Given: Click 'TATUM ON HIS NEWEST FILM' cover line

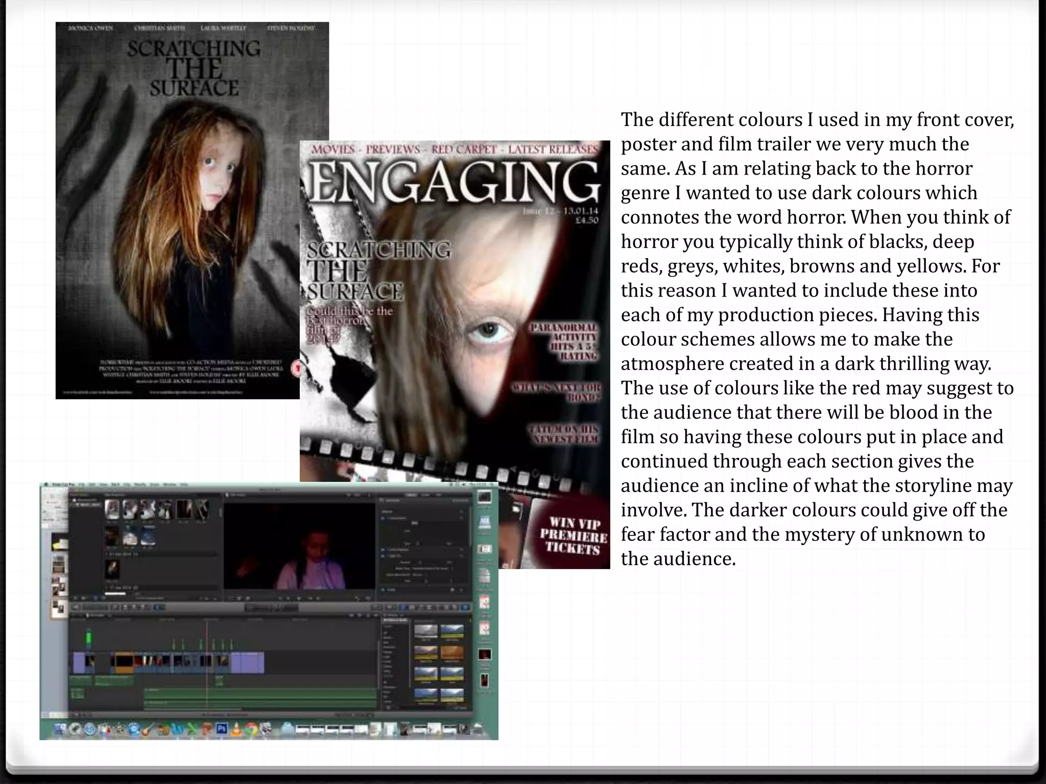Looking at the screenshot, I should pyautogui.click(x=563, y=434).
